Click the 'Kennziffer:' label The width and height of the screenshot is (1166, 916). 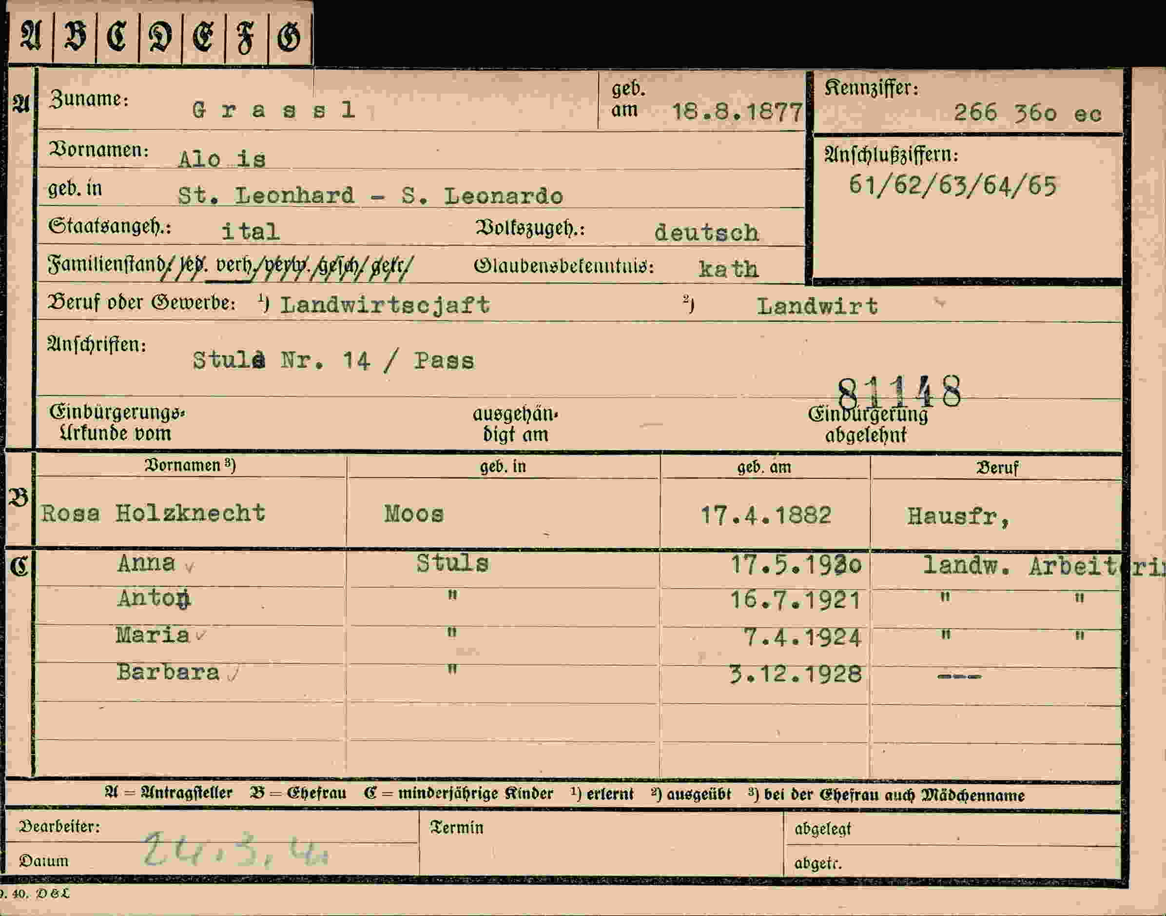point(871,88)
